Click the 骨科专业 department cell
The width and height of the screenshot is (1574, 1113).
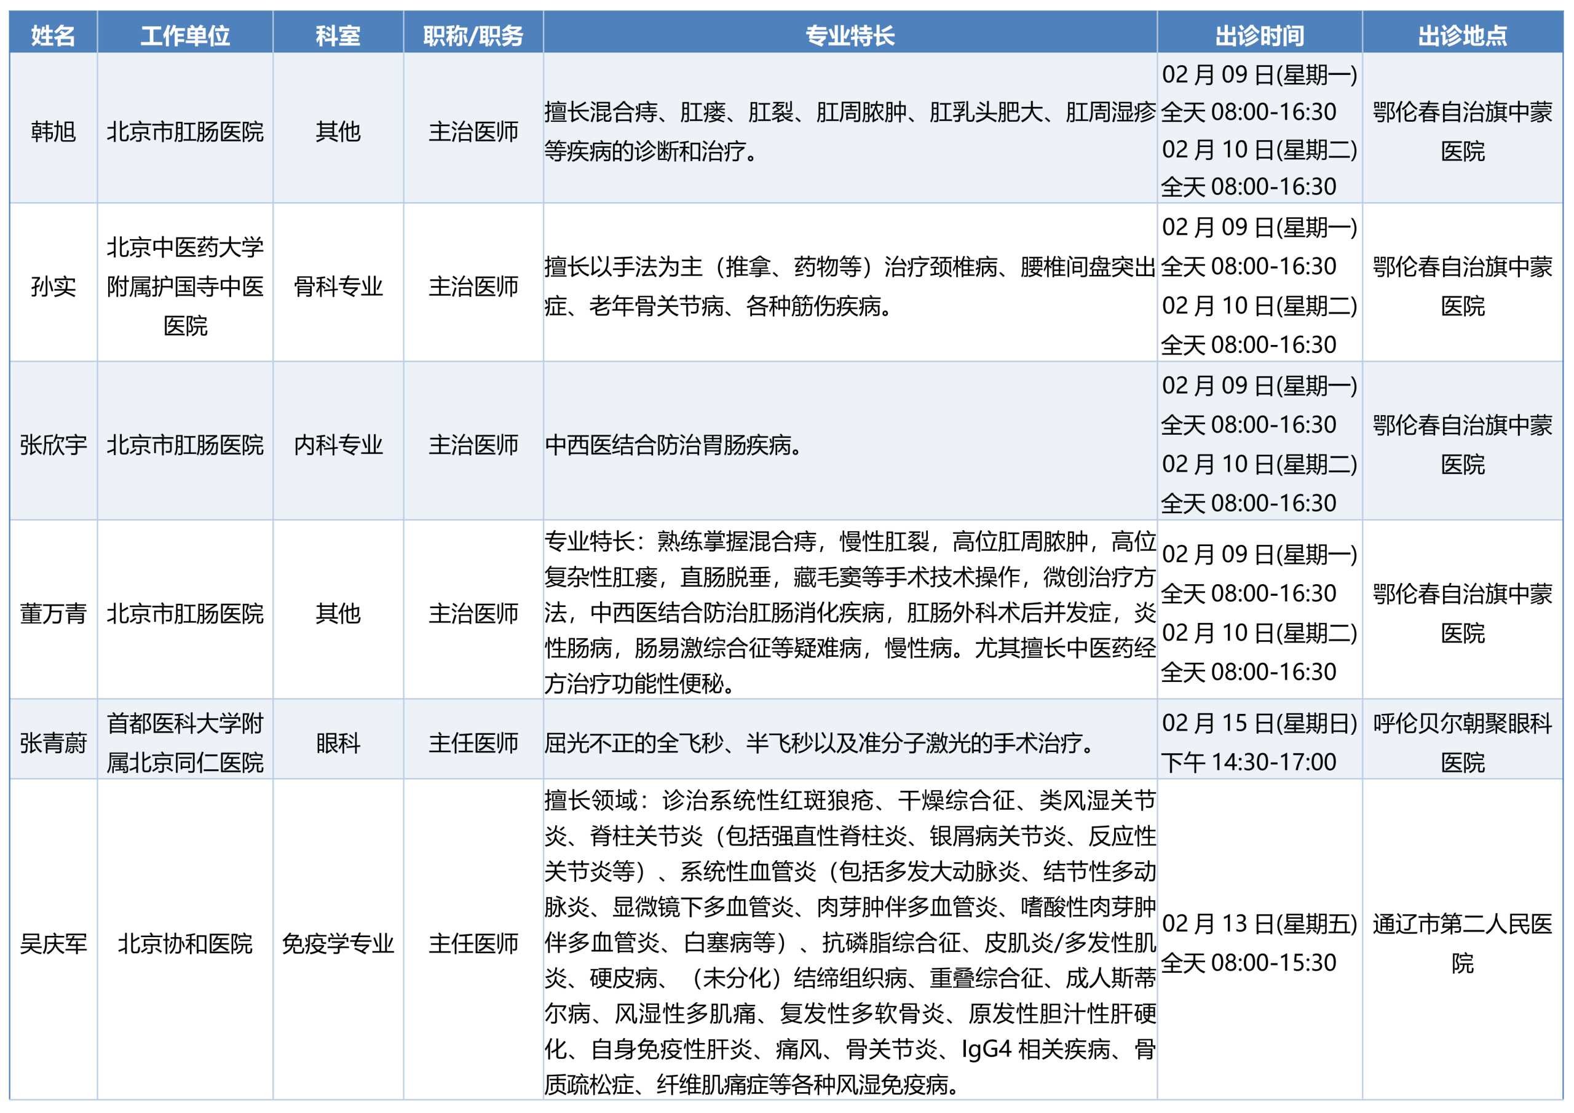coord(338,286)
